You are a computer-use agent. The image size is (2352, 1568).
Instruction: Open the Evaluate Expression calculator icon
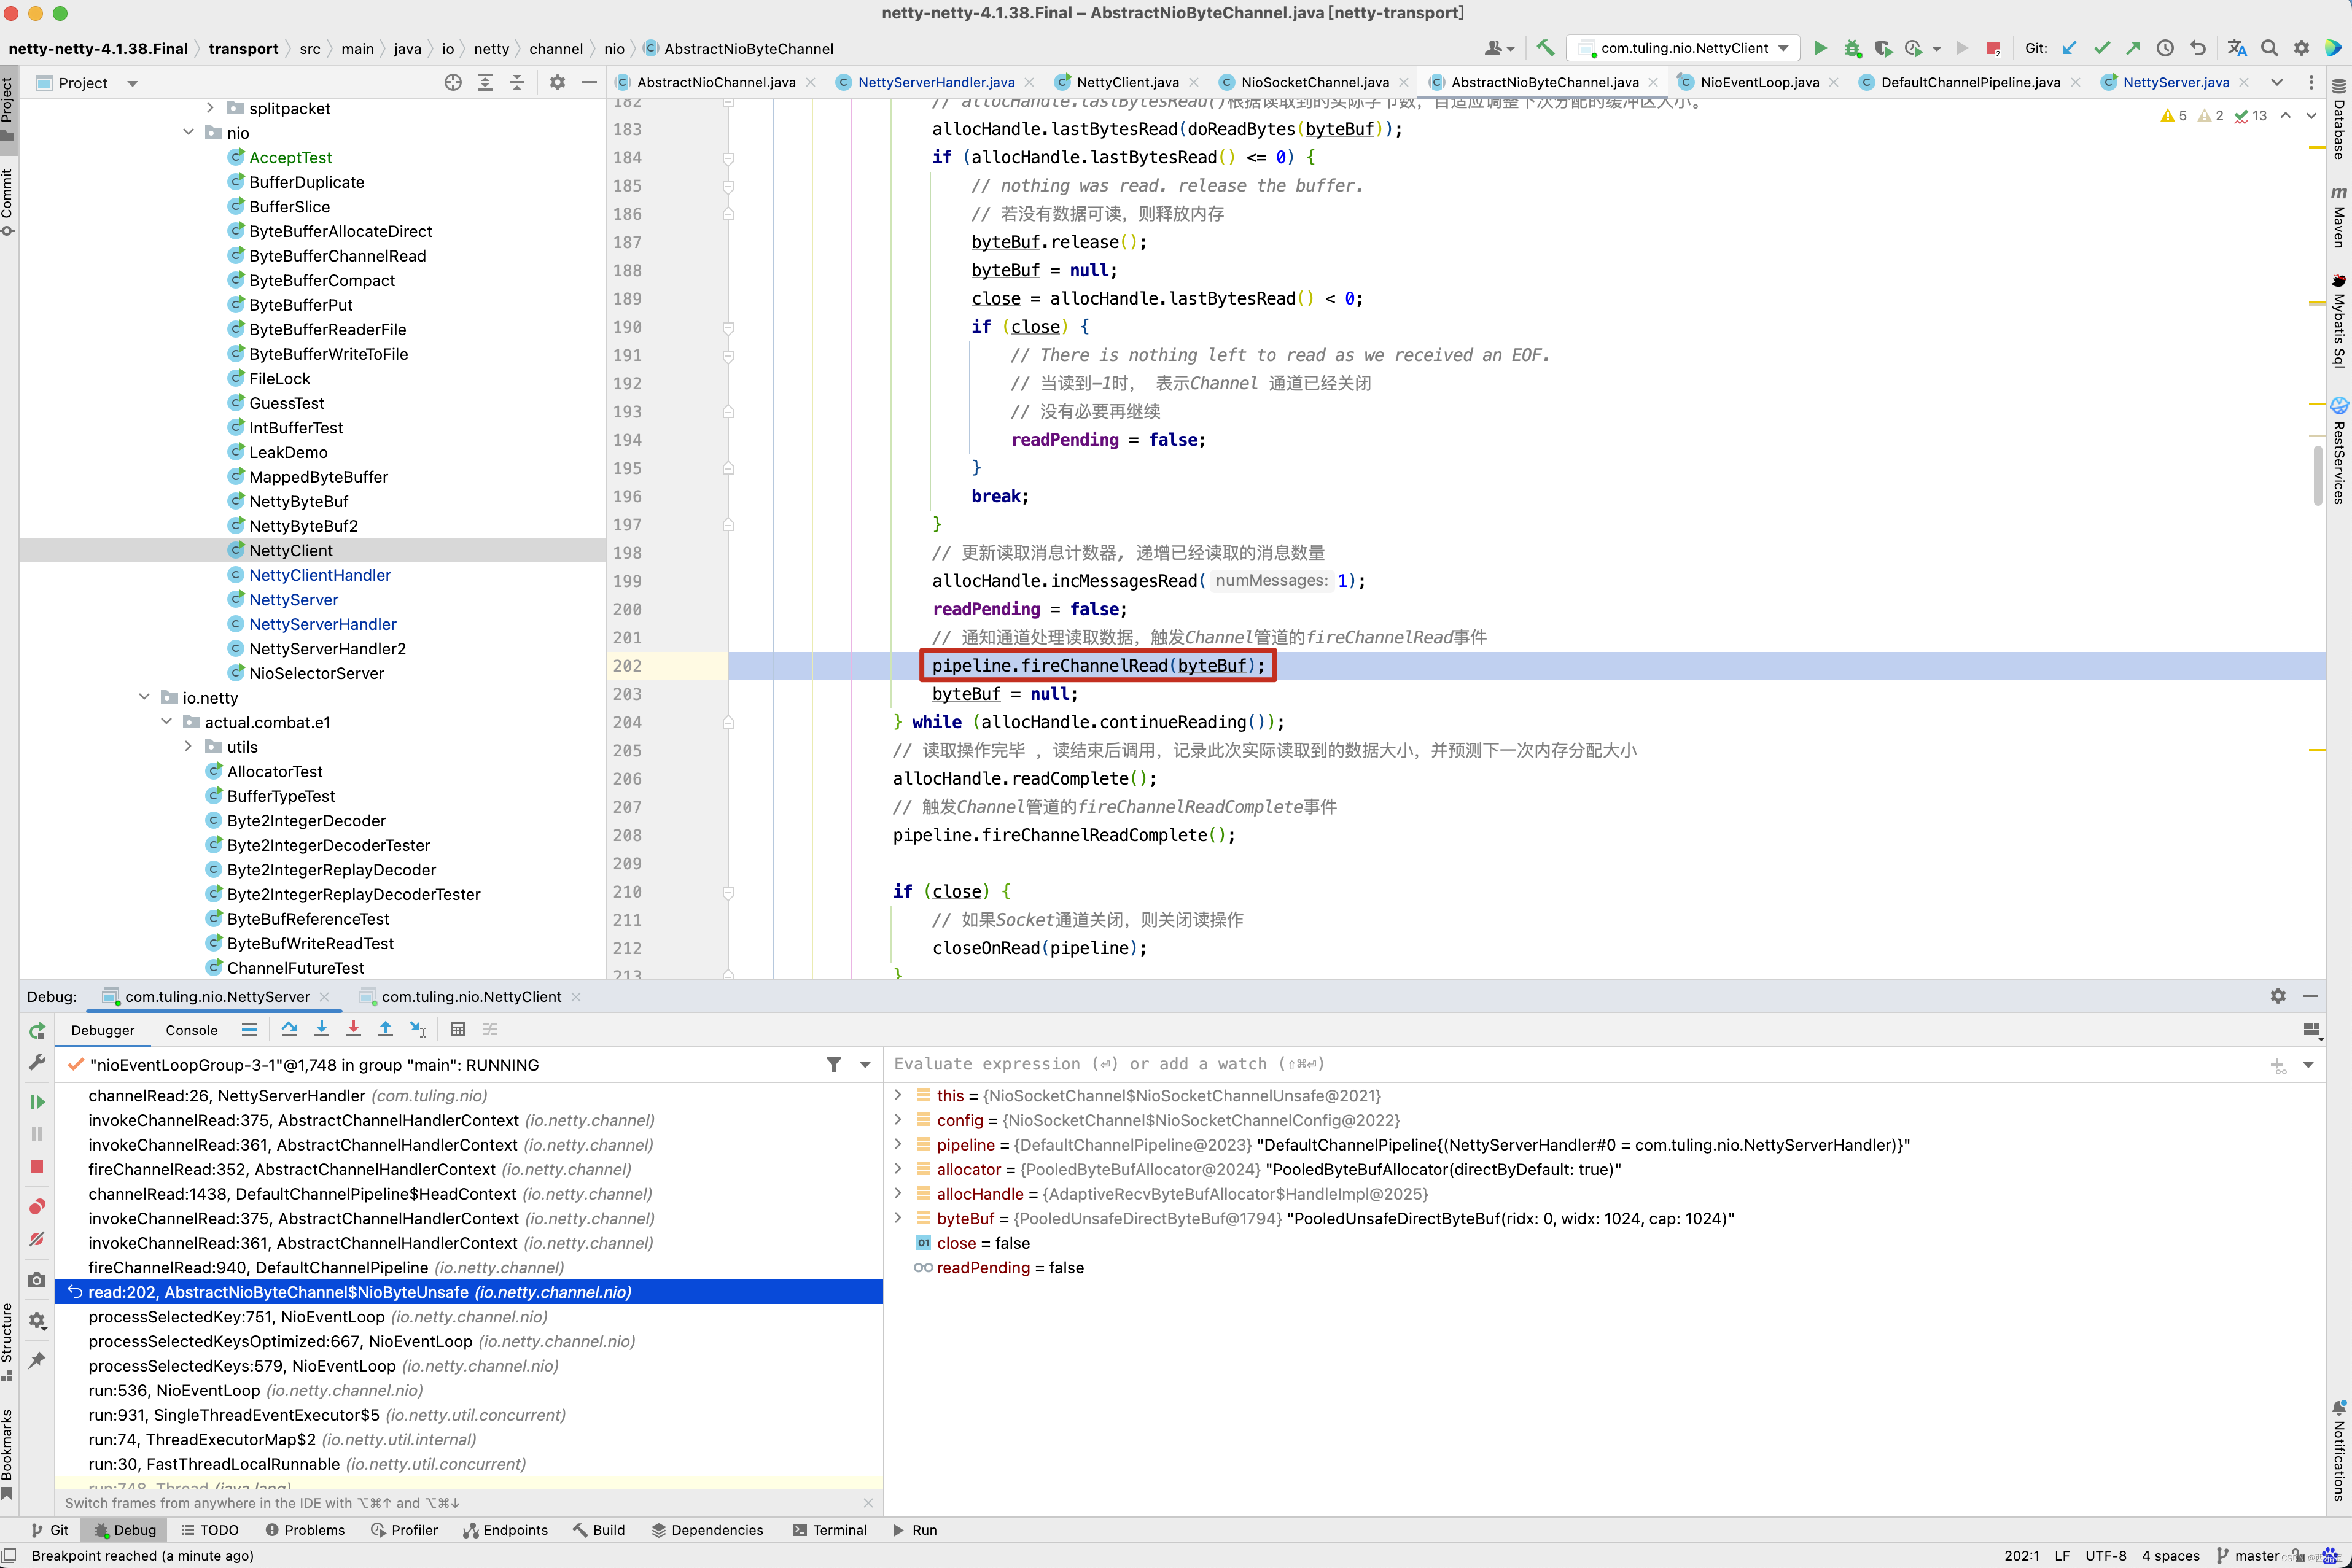pos(458,1029)
